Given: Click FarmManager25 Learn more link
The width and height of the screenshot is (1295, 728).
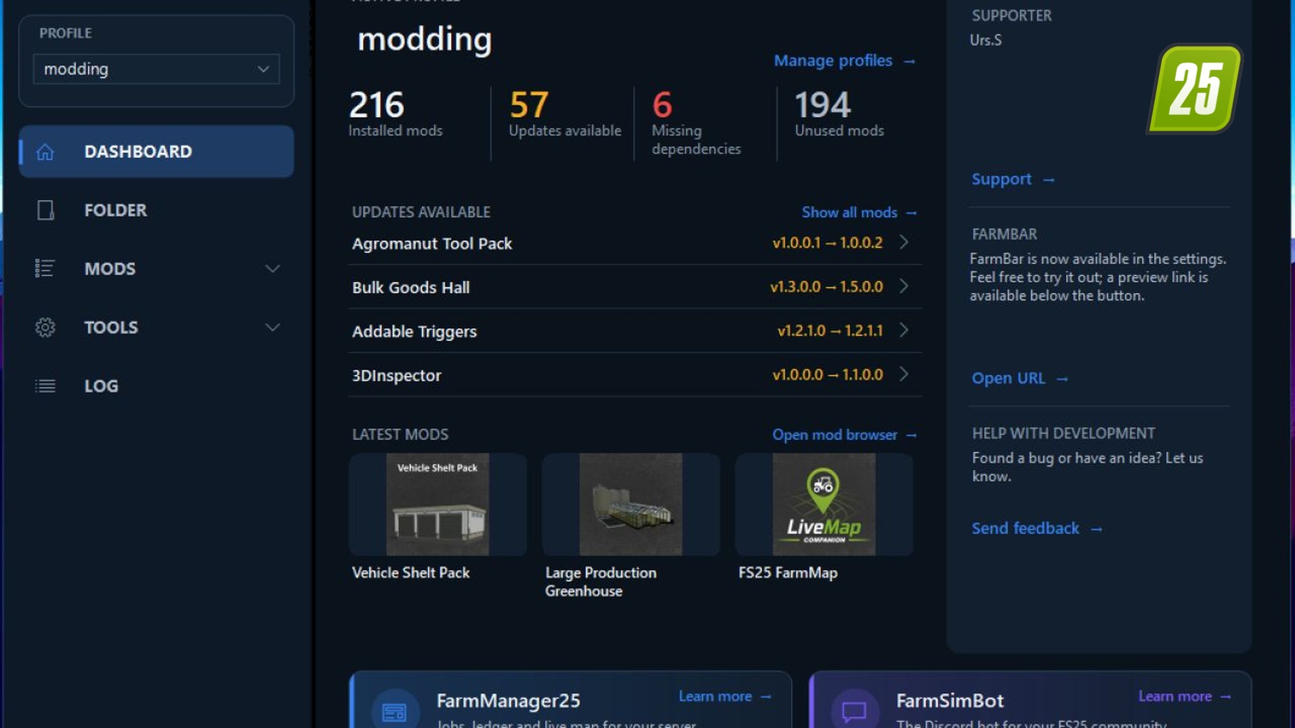Looking at the screenshot, I should click(725, 697).
